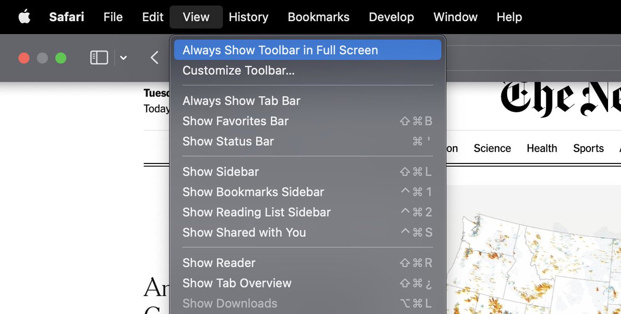
Task: Click the back navigation arrow
Action: tap(154, 57)
